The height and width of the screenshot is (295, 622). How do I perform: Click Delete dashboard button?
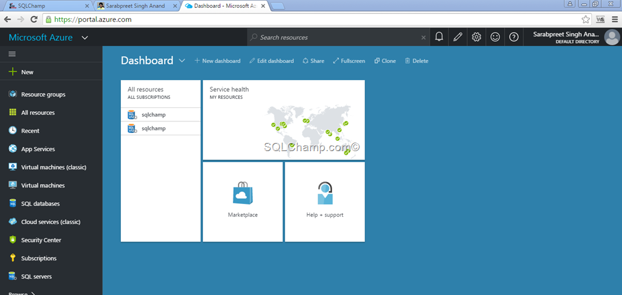(417, 61)
